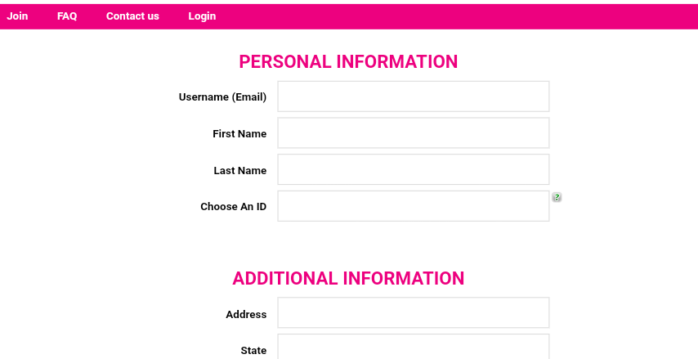Go to the FAQ page

pos(67,16)
